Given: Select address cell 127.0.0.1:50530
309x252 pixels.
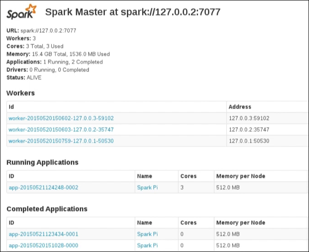Looking at the screenshot, I should point(249,141).
